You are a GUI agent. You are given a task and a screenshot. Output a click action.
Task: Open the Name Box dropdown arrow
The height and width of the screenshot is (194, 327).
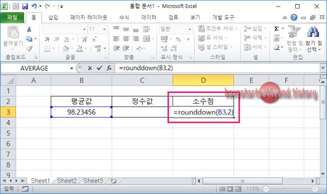pyautogui.click(x=71, y=68)
